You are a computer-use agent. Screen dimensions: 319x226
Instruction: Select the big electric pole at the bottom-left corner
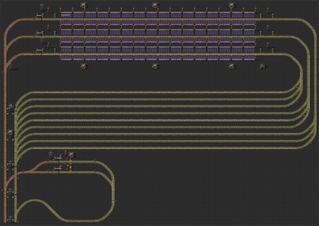pyautogui.click(x=10, y=219)
